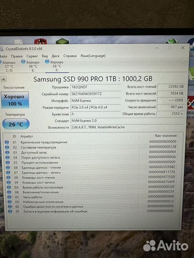The height and width of the screenshot is (258, 194).
Task: Open the Правка menu
Action: pyautogui.click(x=17, y=56)
